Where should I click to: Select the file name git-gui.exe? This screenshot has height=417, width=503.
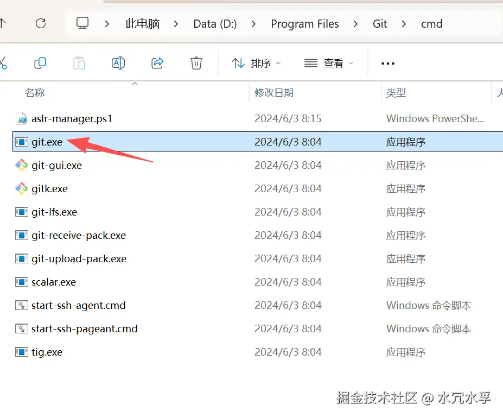pos(57,165)
